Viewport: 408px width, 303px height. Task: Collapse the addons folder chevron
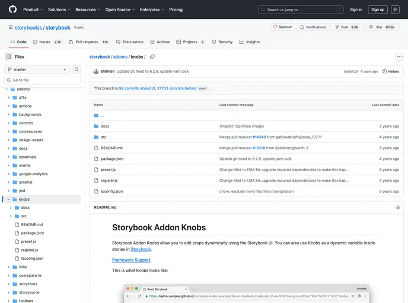(7, 89)
